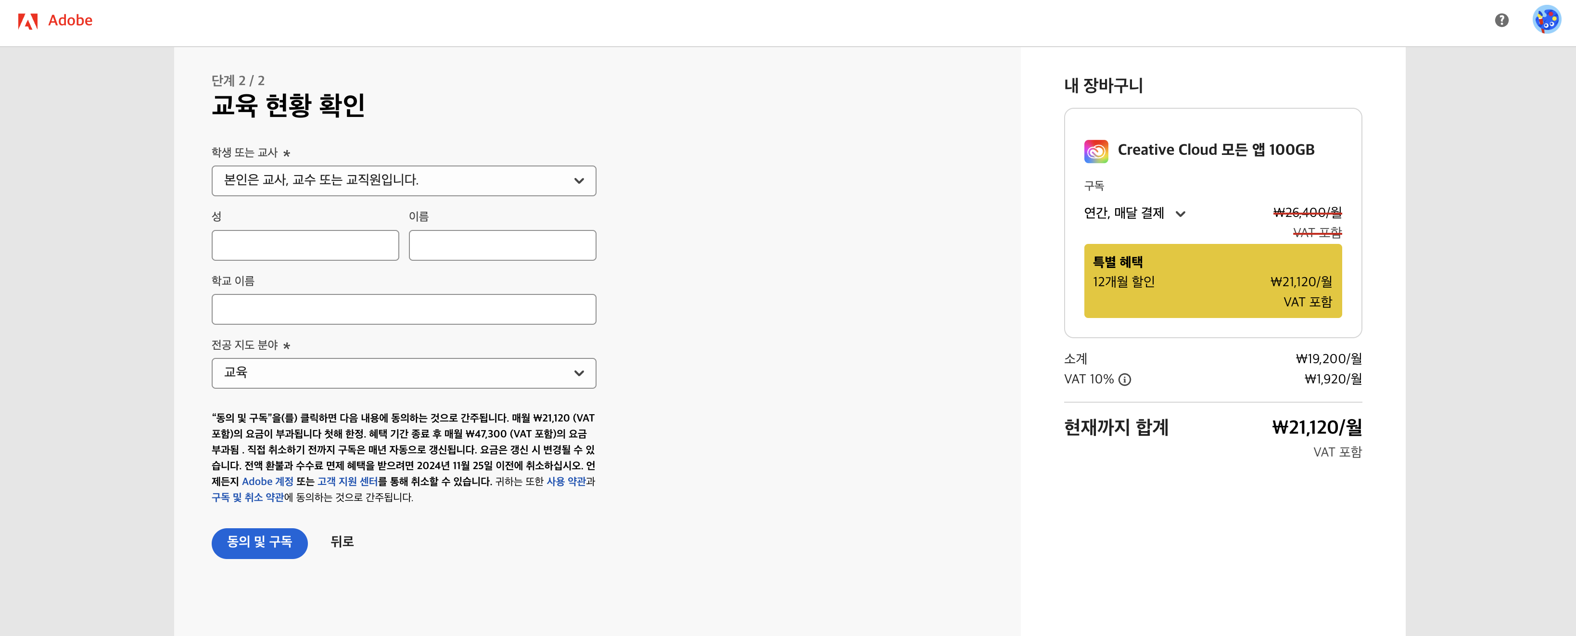The height and width of the screenshot is (636, 1576).
Task: Click the Adobe logo icon
Action: point(27,21)
